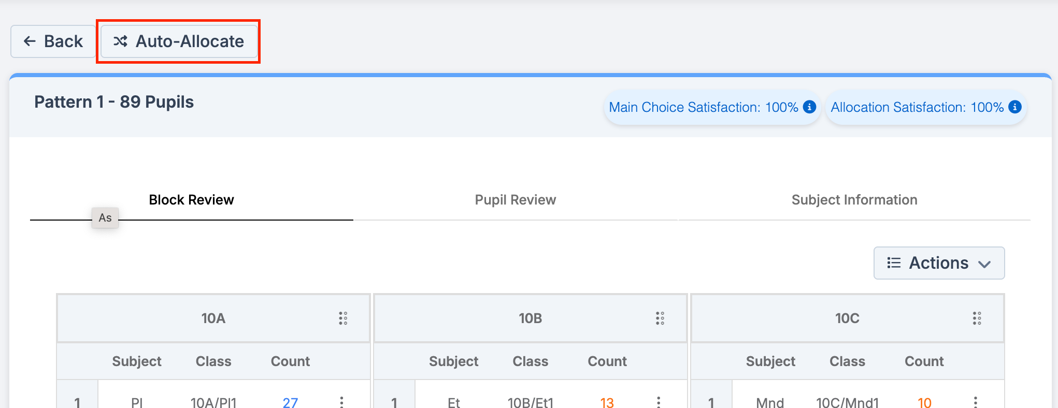Image resolution: width=1058 pixels, height=408 pixels.
Task: Click the Main Choice Satisfaction badge
Action: point(712,107)
